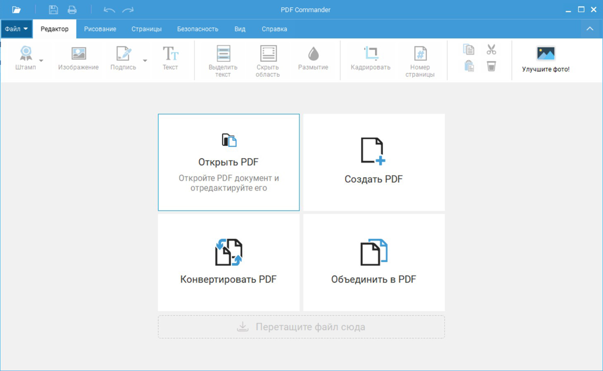Click the Создать PDF tile
This screenshot has height=371, width=603.
point(374,162)
